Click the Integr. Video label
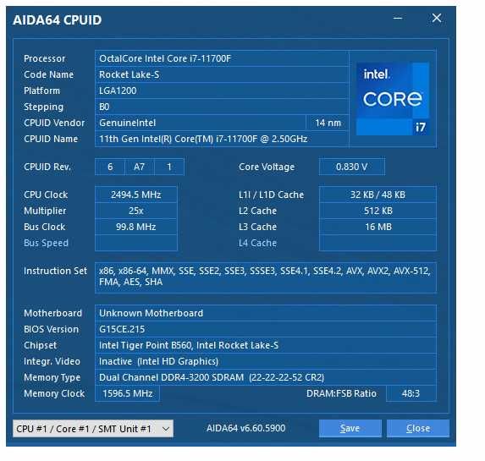The height and width of the screenshot is (461, 485). tap(52, 361)
